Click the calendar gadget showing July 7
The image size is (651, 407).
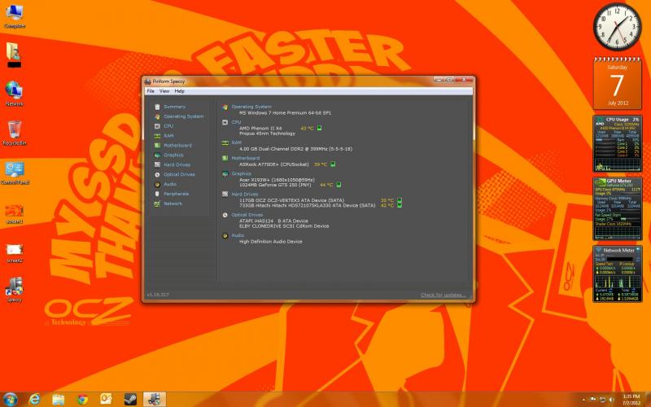coord(617,83)
